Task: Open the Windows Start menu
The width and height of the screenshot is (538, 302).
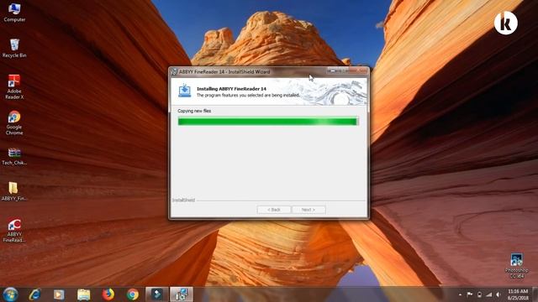Action: 10,294
